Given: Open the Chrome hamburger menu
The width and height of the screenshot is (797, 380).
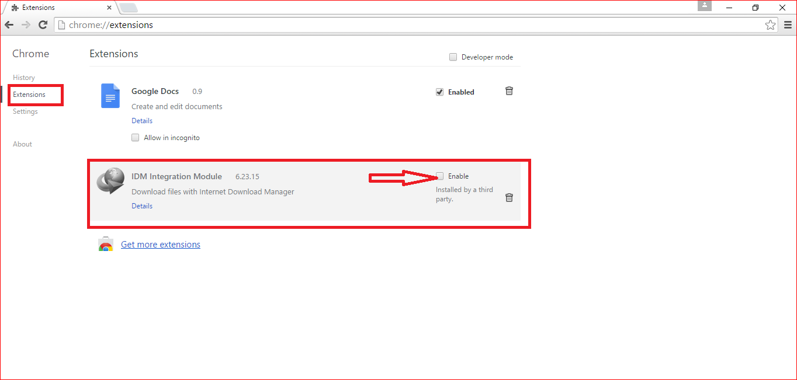Looking at the screenshot, I should tap(787, 25).
